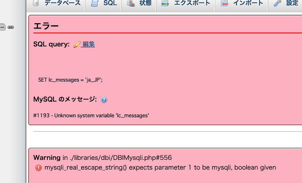Open MySQL documentation help icon
The image size is (302, 183).
pyautogui.click(x=104, y=100)
